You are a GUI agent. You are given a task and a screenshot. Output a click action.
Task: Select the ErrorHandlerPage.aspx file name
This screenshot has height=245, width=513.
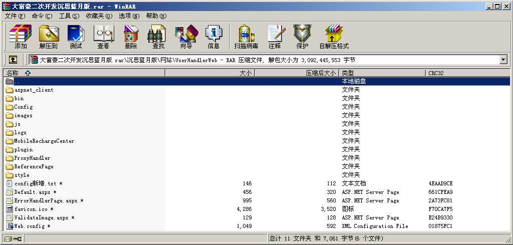coord(49,200)
